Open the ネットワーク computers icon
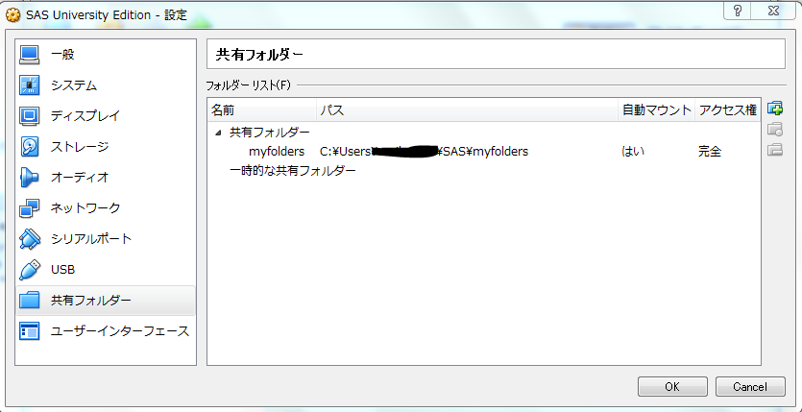The image size is (802, 412). 29,208
